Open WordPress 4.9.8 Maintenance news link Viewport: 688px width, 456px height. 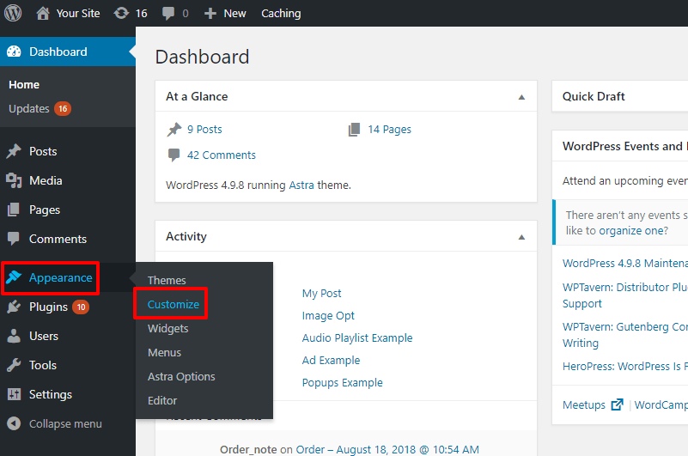coord(625,264)
